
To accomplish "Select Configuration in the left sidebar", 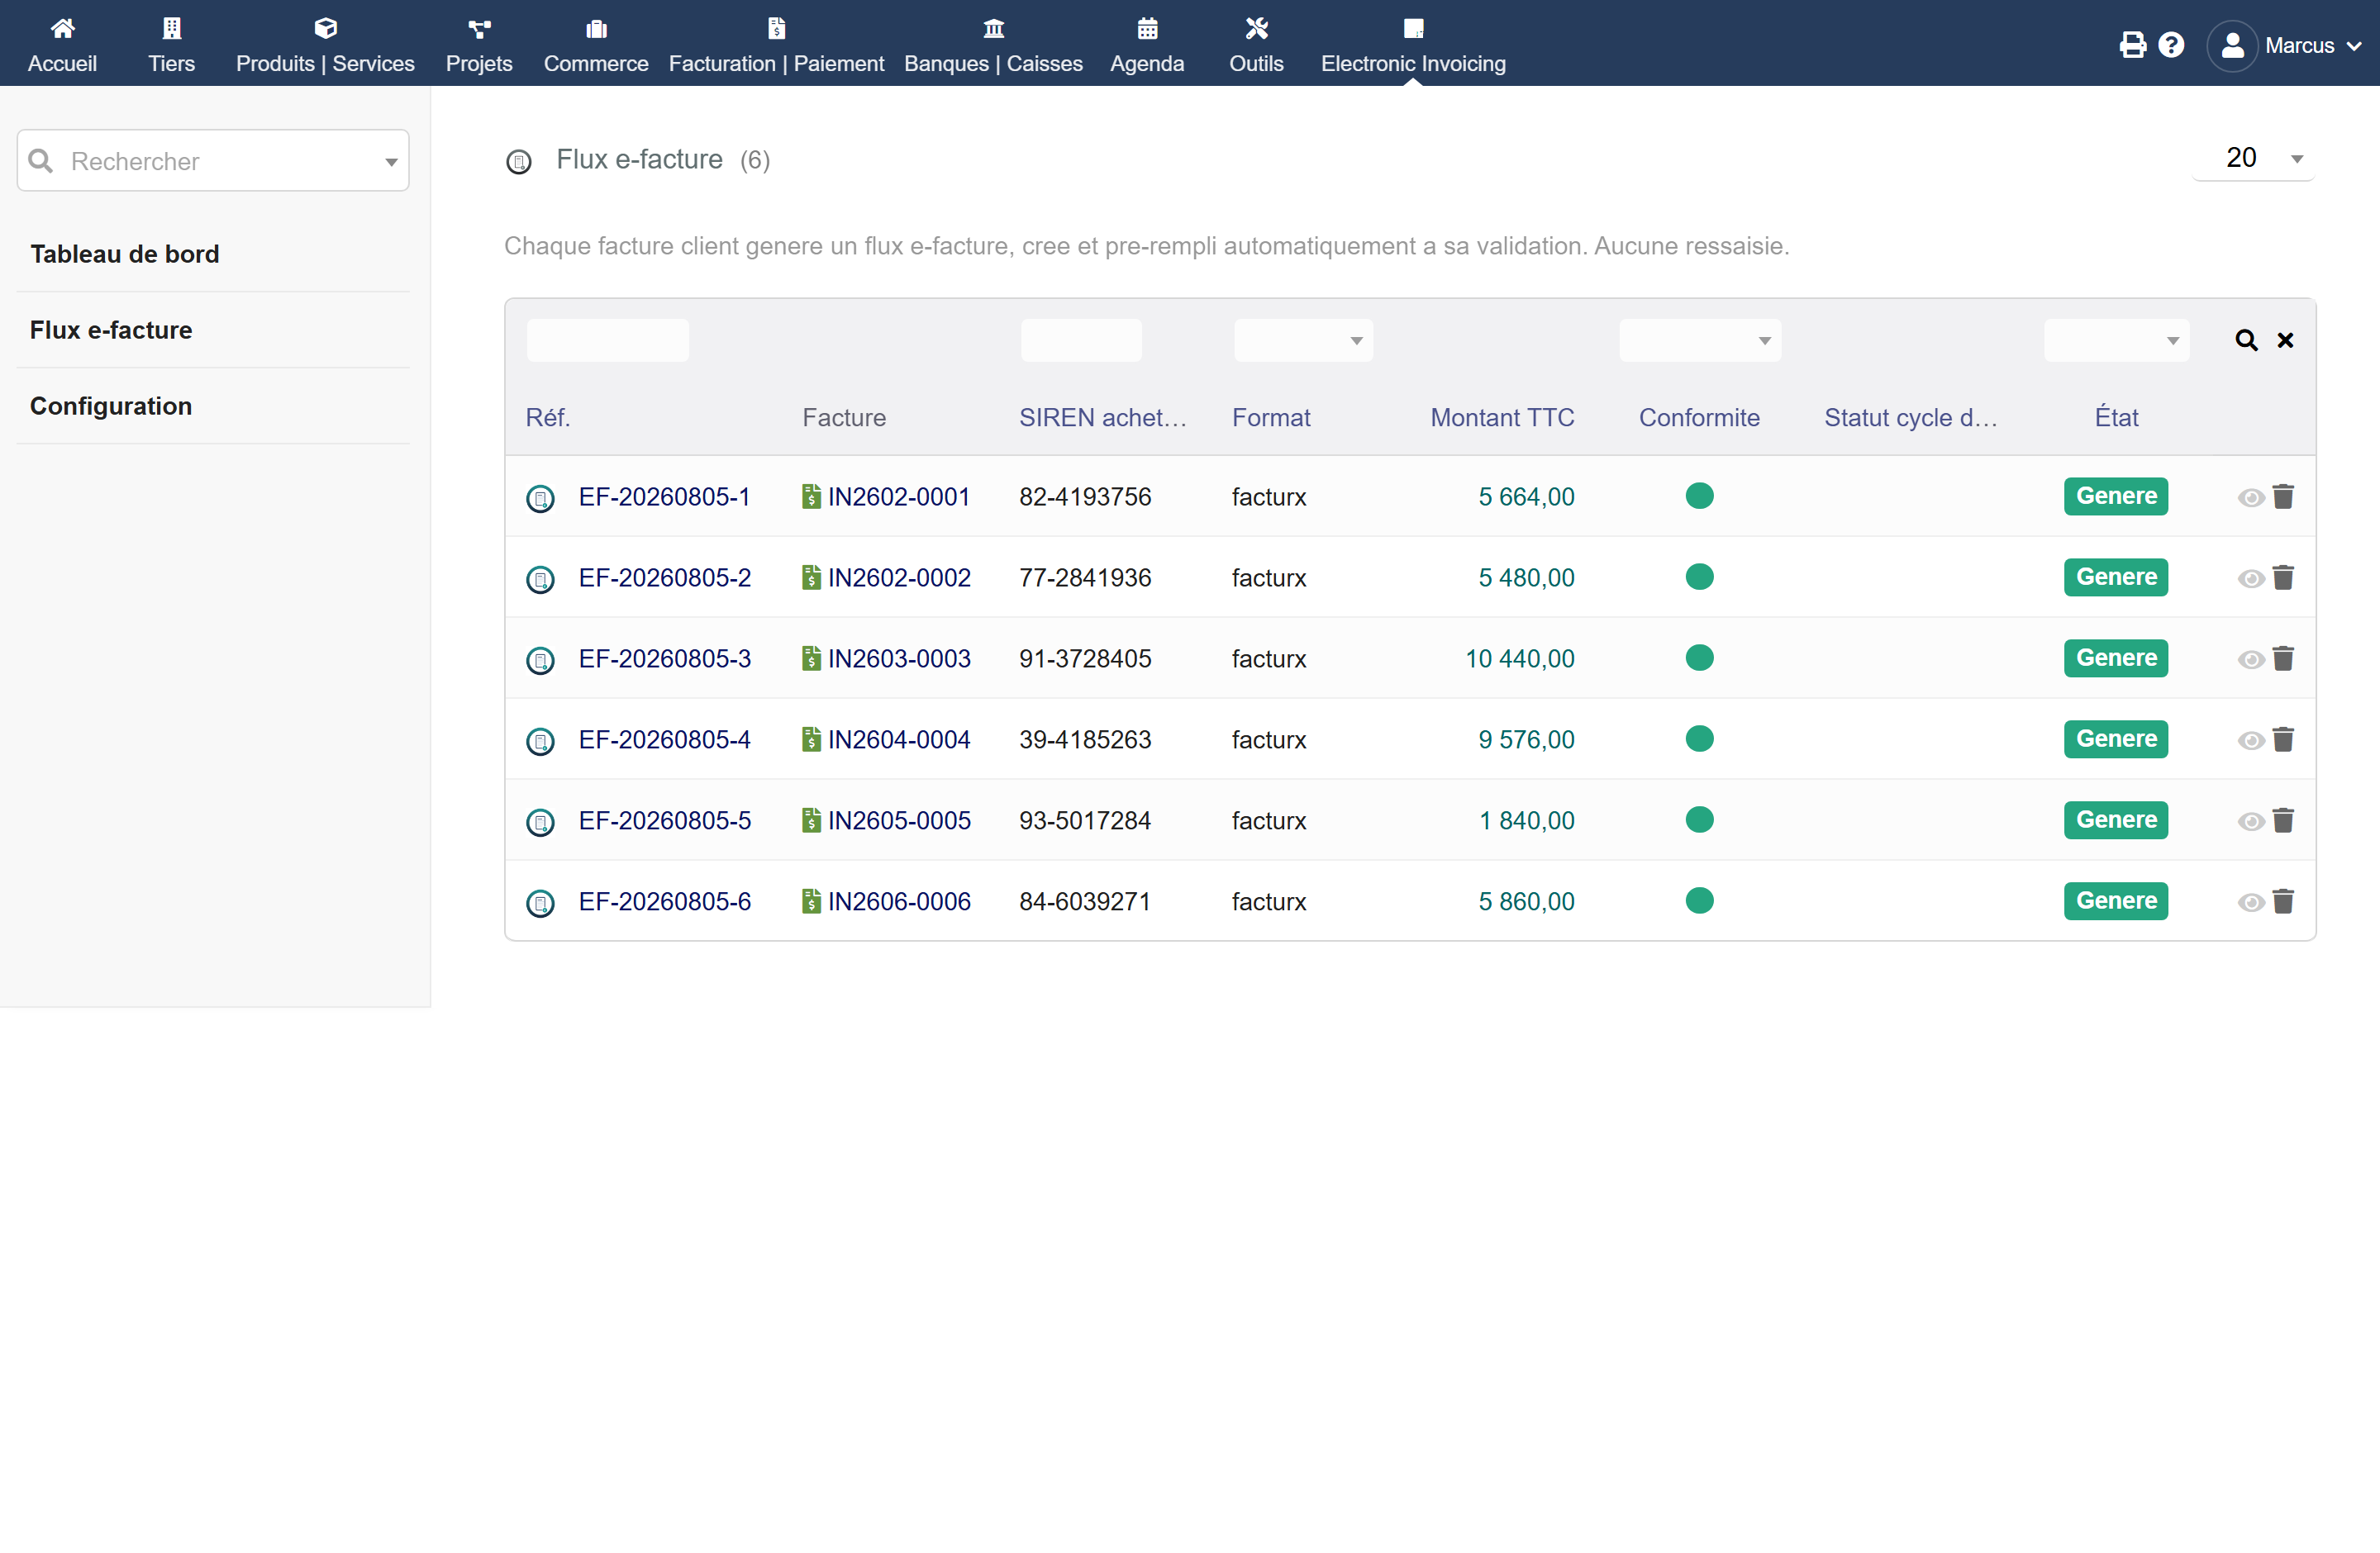I will [111, 406].
